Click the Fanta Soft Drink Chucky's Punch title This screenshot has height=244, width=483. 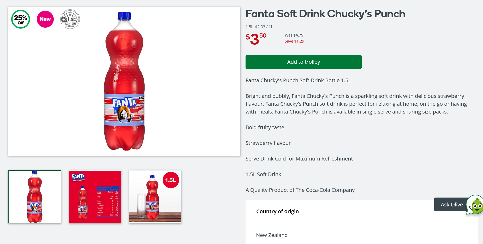tap(325, 14)
